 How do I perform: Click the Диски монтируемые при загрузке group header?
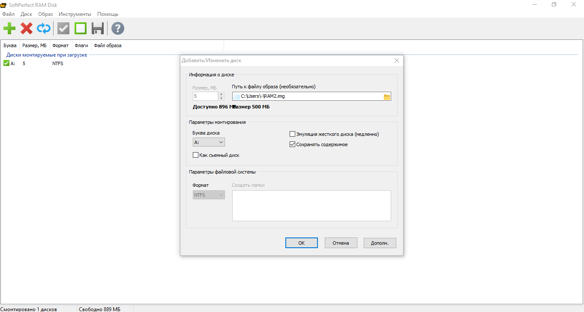[x=47, y=55]
